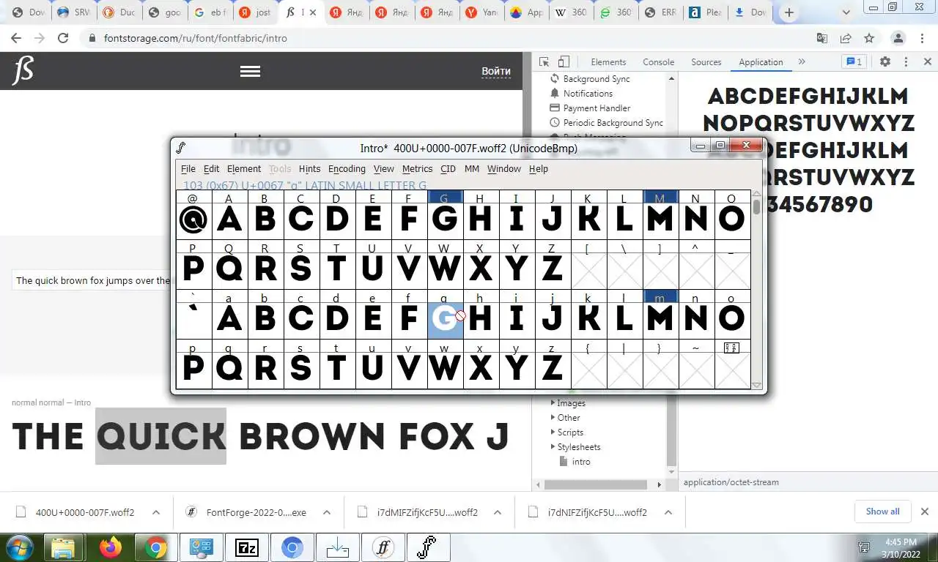
Task: Open the FontForge Metrics menu
Action: pyautogui.click(x=417, y=169)
